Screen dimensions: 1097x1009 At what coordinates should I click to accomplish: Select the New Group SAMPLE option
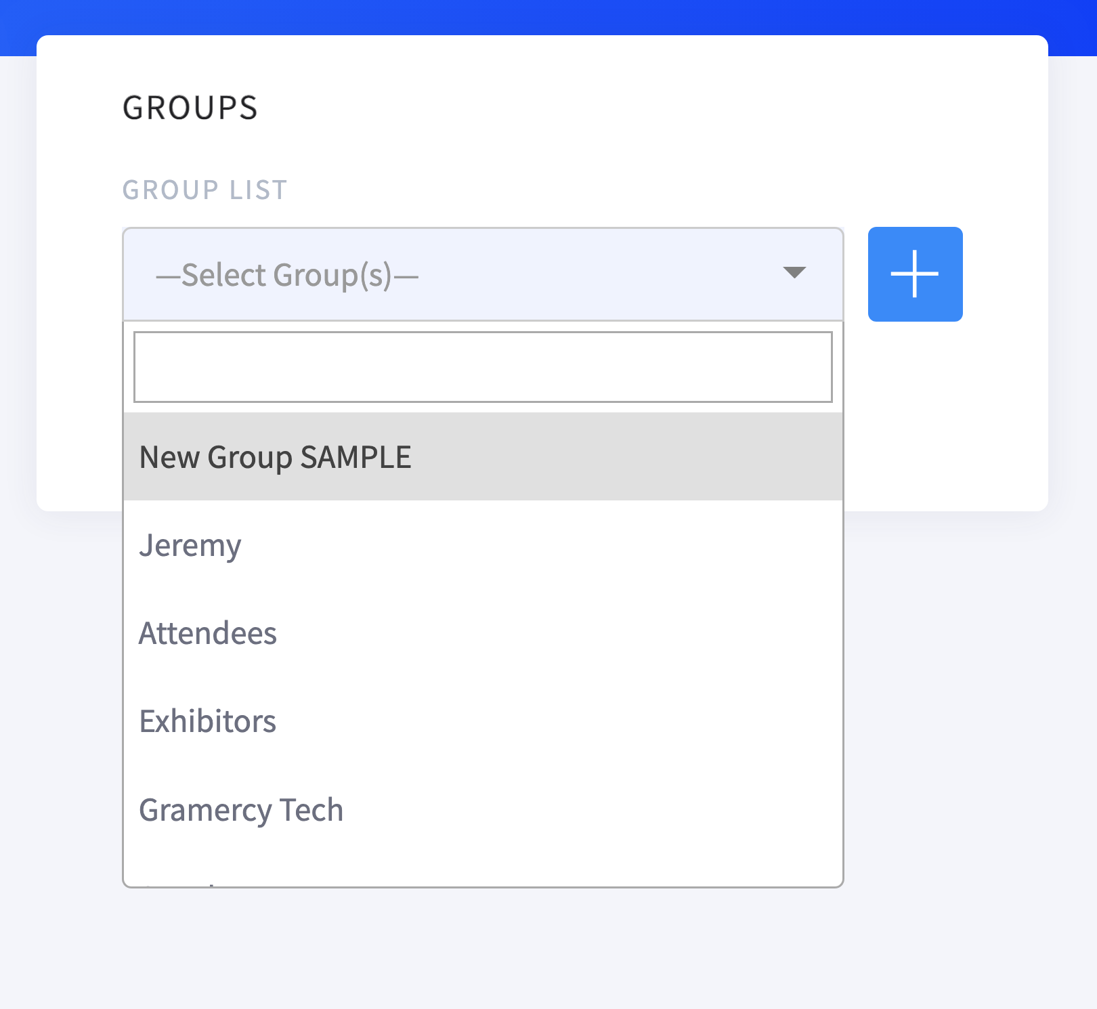click(x=483, y=456)
